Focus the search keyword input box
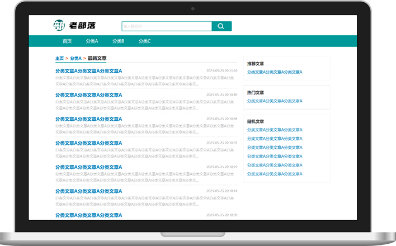The height and width of the screenshot is (246, 396). 166,26
